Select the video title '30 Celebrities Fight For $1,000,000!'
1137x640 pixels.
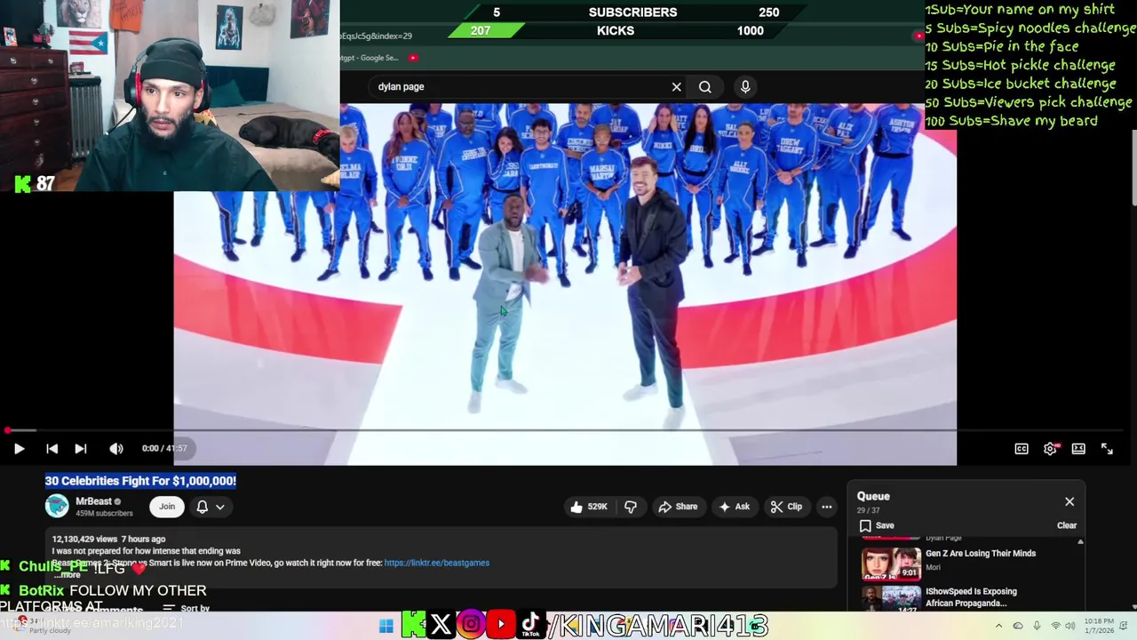140,481
